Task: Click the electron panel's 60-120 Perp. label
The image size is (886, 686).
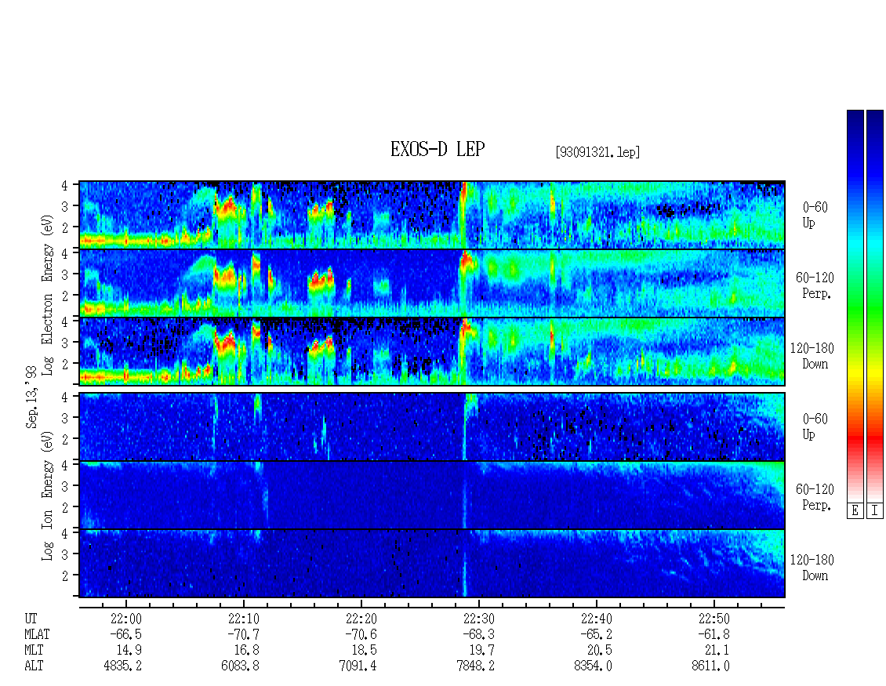Action: coord(815,285)
